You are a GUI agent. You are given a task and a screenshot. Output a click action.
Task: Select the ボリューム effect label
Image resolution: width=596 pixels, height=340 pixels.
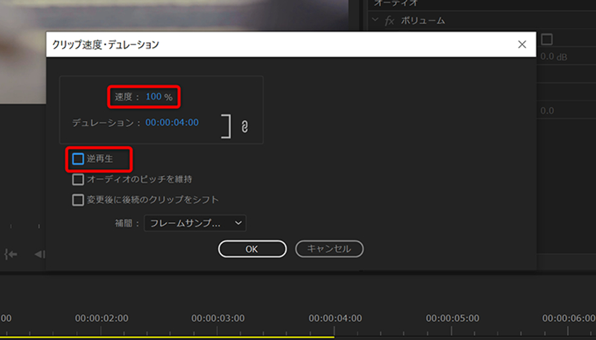point(423,20)
